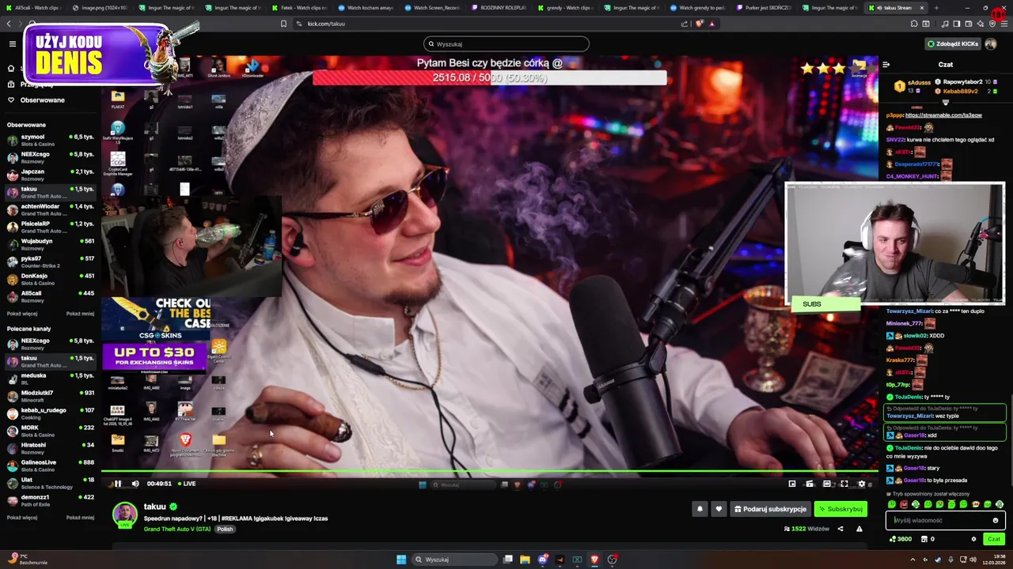
Task: Select szymool in followed channels
Action: coord(51,141)
